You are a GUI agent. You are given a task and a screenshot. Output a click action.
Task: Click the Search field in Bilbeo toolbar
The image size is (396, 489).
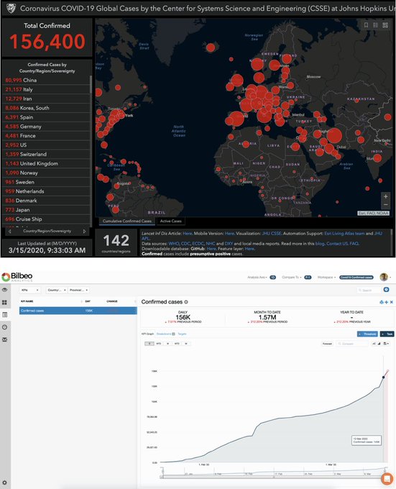tap(369, 290)
